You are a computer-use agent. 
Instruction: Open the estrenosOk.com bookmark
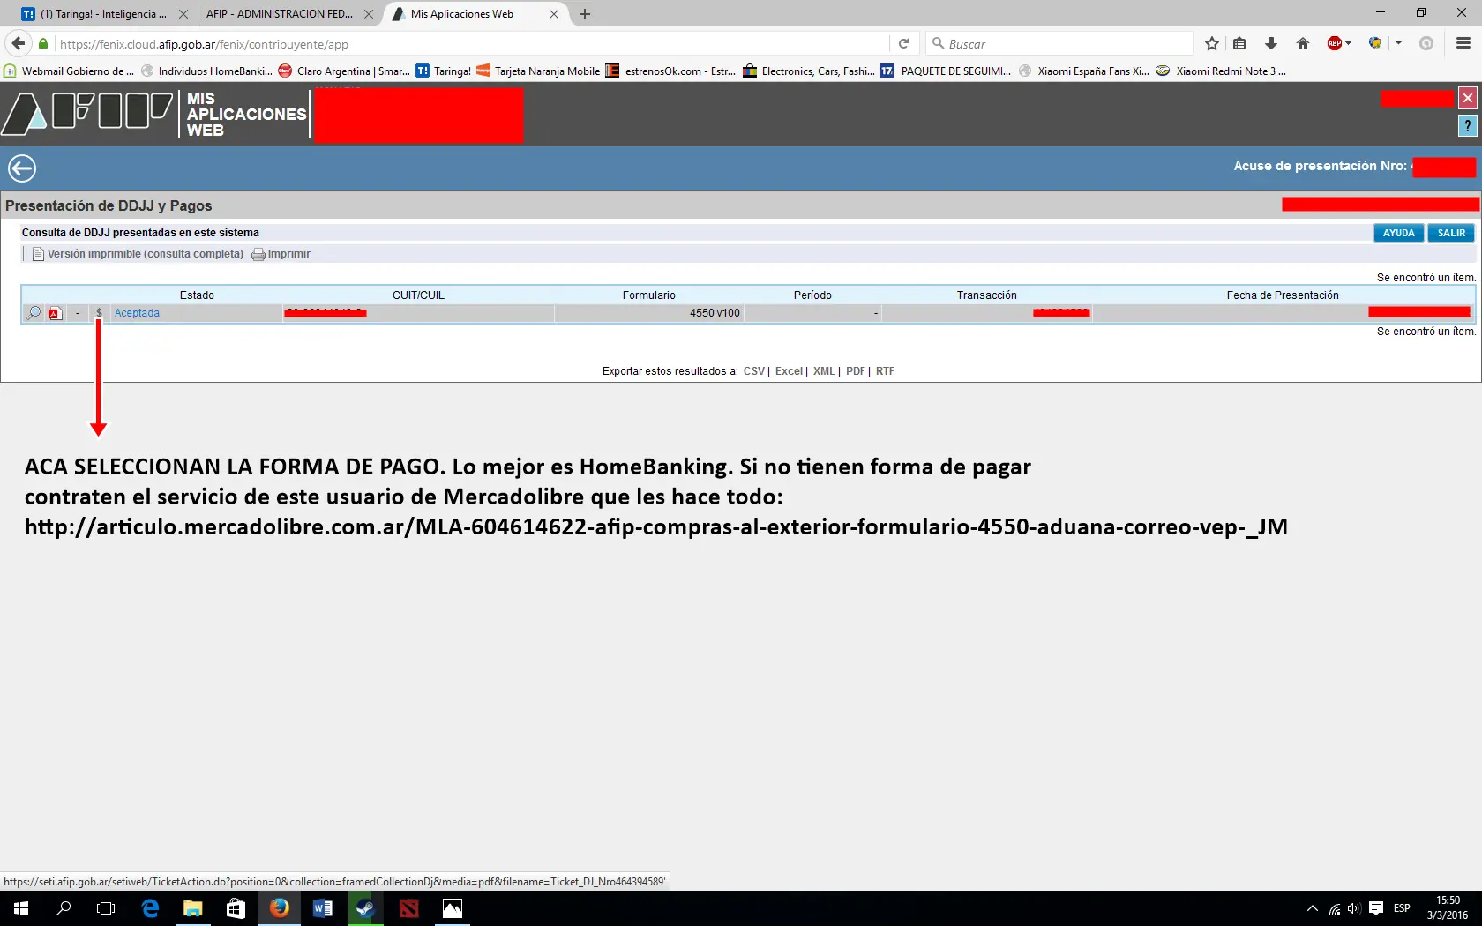pyautogui.click(x=670, y=71)
